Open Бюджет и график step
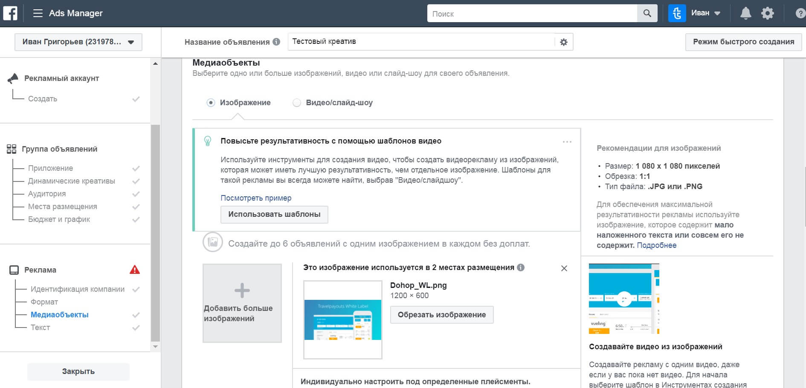 point(59,219)
